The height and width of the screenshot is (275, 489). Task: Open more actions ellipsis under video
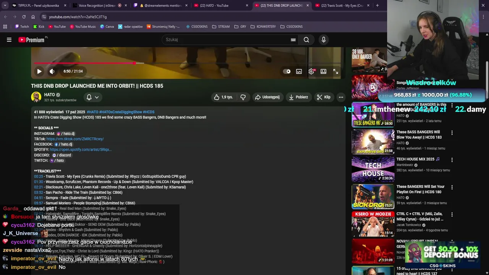341,97
